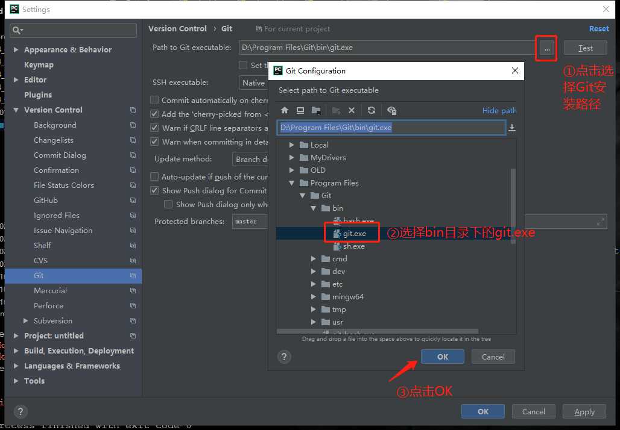Go to home directory in Git Configuration toolbar
Viewport: 620px width, 430px height.
284,111
